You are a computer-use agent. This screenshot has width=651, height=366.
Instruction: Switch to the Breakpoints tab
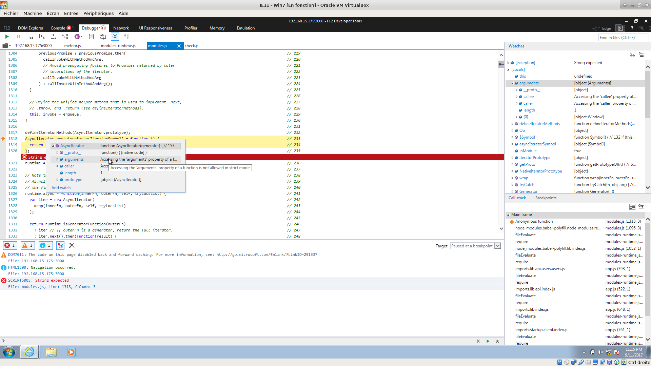click(x=546, y=198)
